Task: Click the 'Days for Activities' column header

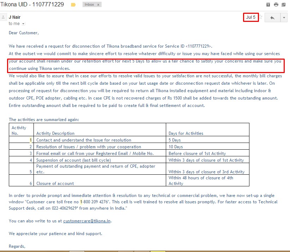Action: click(x=207, y=130)
